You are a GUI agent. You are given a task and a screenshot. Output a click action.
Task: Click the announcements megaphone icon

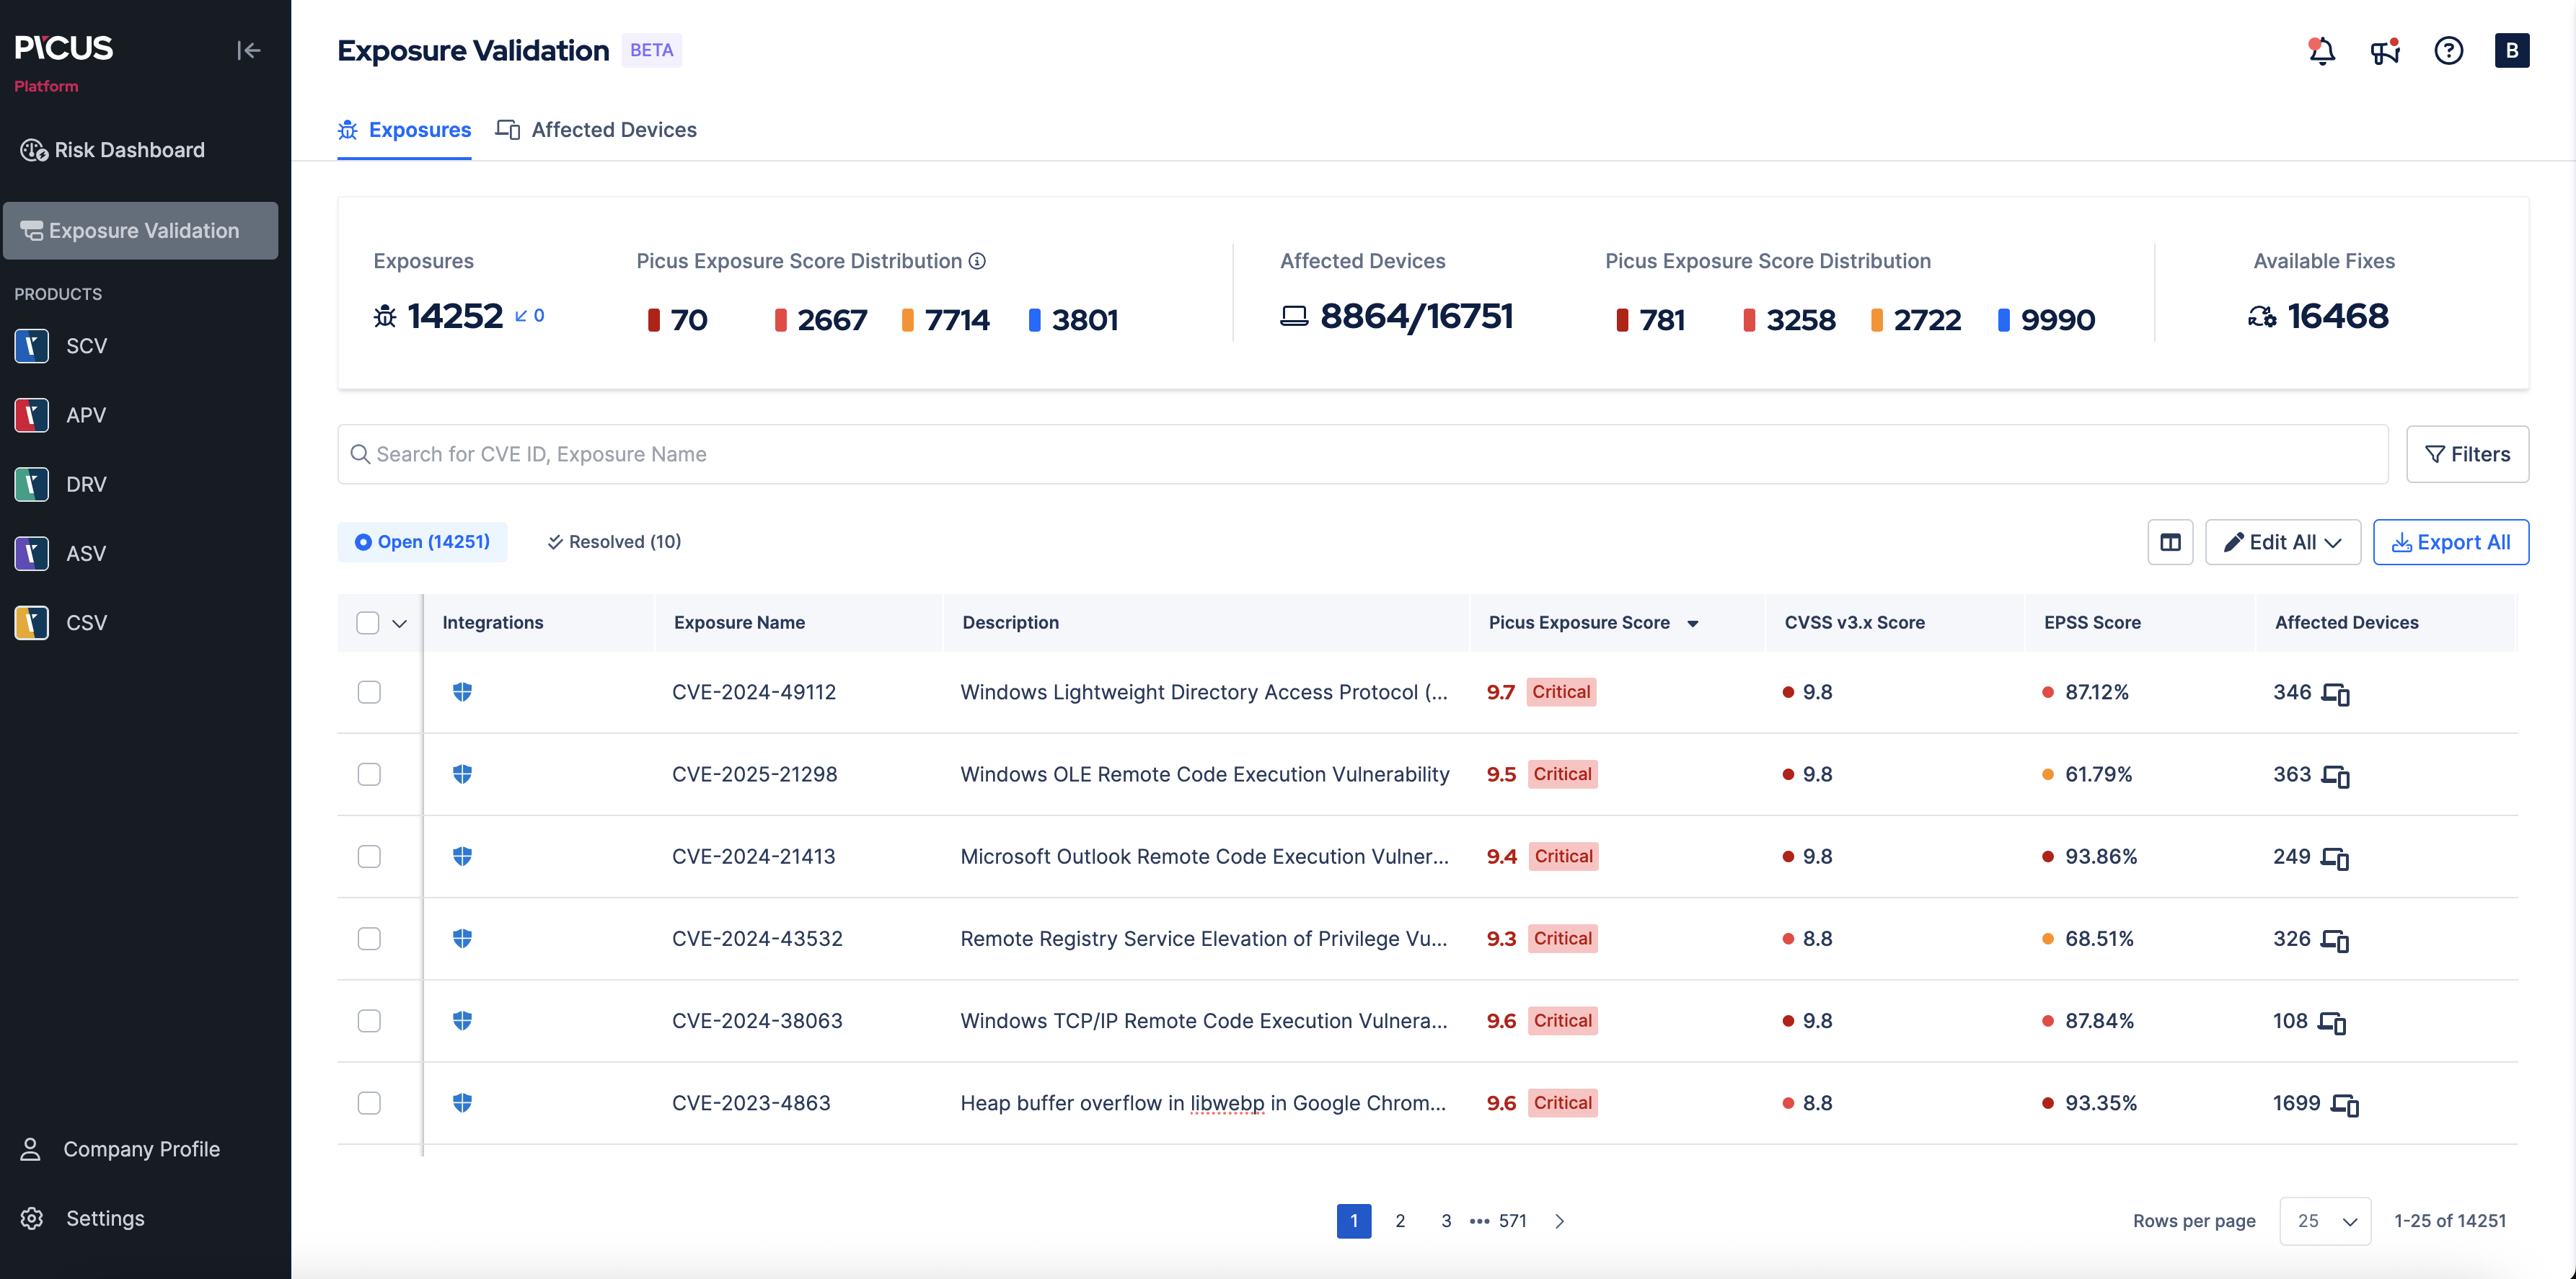[2384, 50]
